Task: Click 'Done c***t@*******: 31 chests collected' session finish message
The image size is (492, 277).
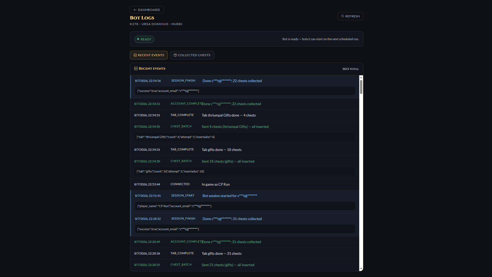Action: click(232, 219)
